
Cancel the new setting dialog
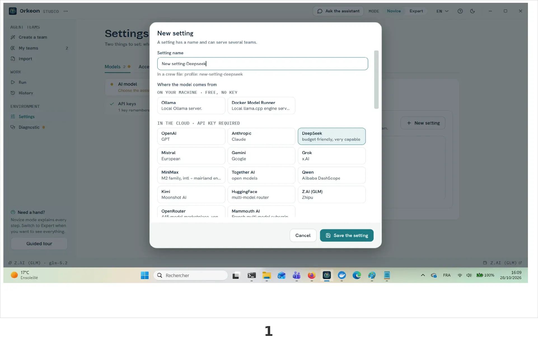pyautogui.click(x=303, y=235)
